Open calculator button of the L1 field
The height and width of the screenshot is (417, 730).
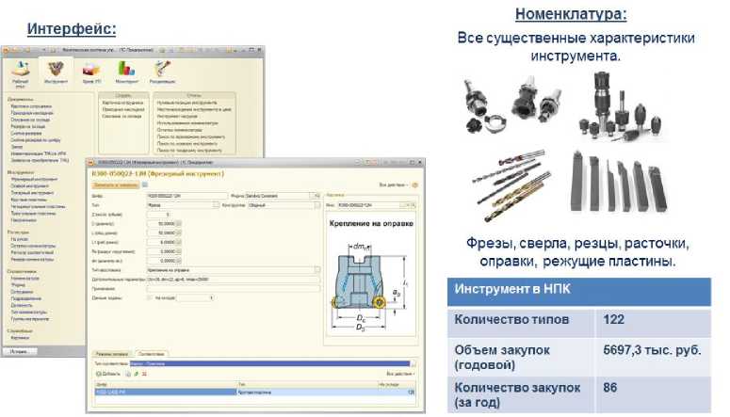click(179, 242)
